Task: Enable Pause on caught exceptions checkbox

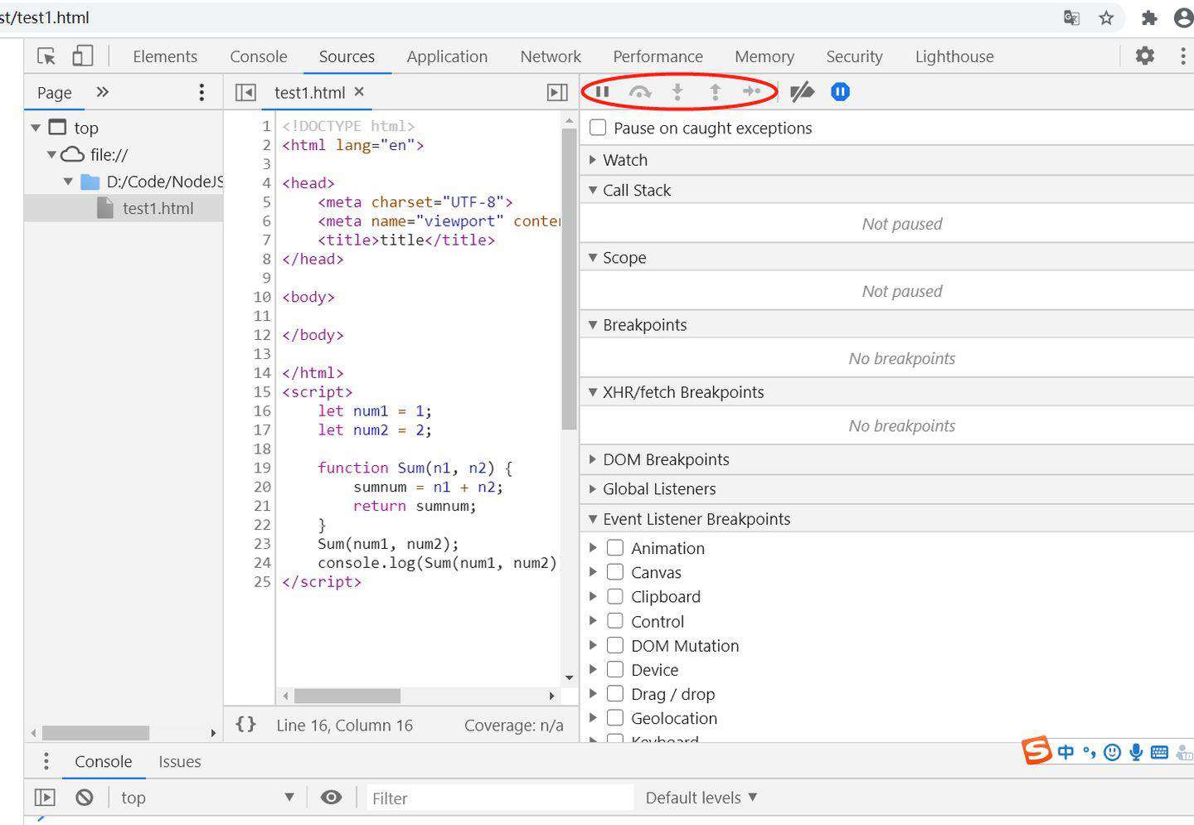Action: tap(598, 128)
